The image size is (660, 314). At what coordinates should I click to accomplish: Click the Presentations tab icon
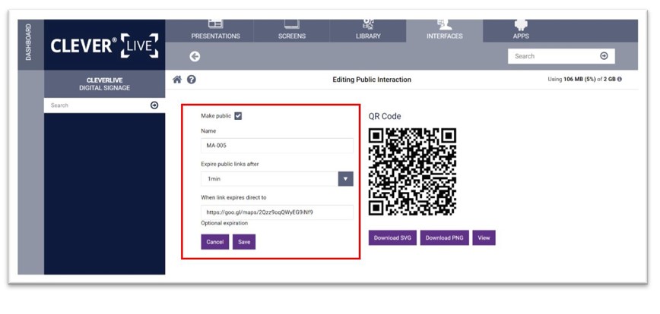[x=215, y=24]
